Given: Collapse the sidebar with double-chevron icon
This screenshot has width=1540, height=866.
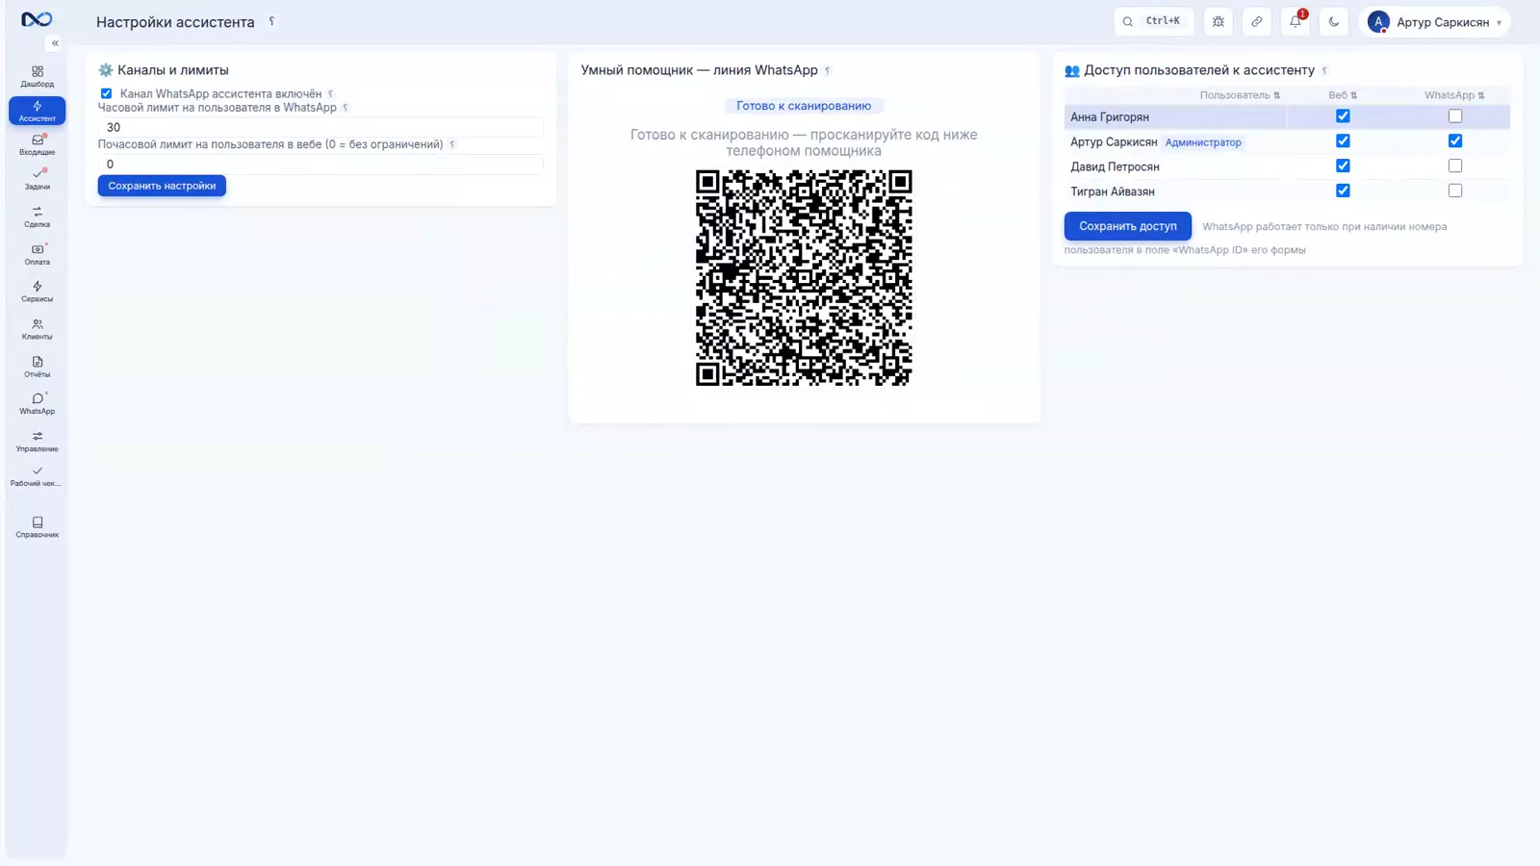Looking at the screenshot, I should point(55,43).
